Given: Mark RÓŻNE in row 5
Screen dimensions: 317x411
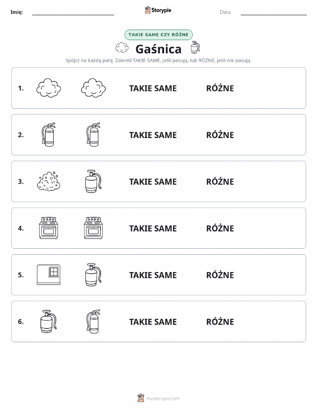Looking at the screenshot, I should (x=220, y=275).
